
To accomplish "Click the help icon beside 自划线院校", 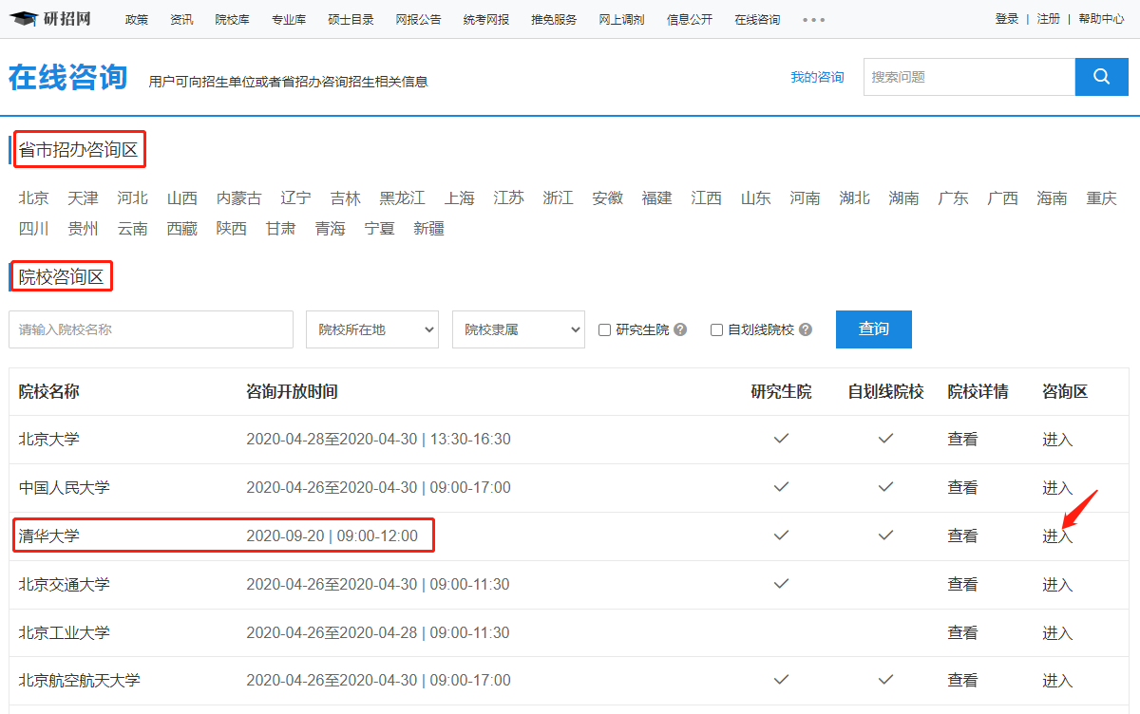I will coord(806,329).
